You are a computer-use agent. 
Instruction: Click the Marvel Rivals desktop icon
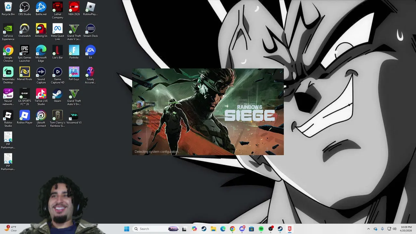(25, 74)
